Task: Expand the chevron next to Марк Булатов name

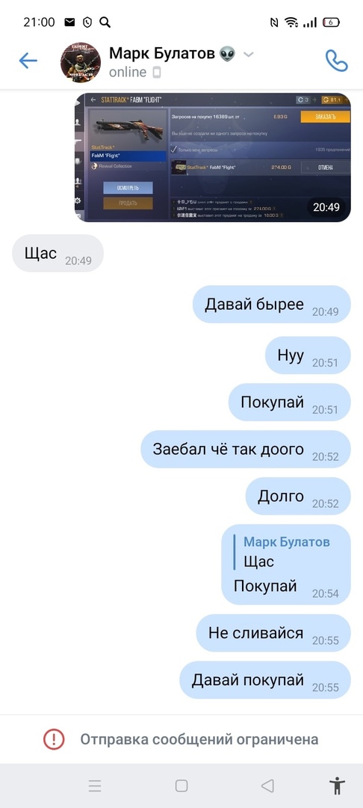Action: [248, 54]
